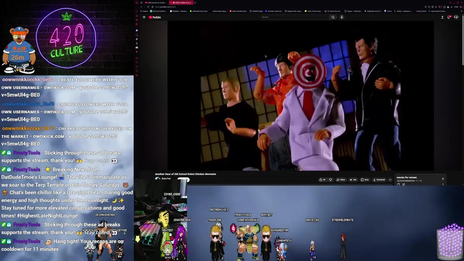Image resolution: width=464 pixels, height=261 pixels.
Task: Download the Robot Chicken video
Action: [378, 180]
